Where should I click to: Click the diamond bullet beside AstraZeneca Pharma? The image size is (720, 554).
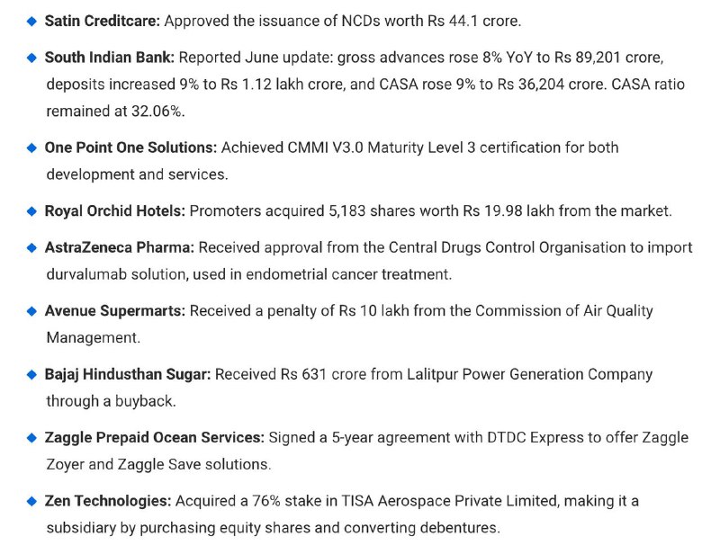click(31, 248)
